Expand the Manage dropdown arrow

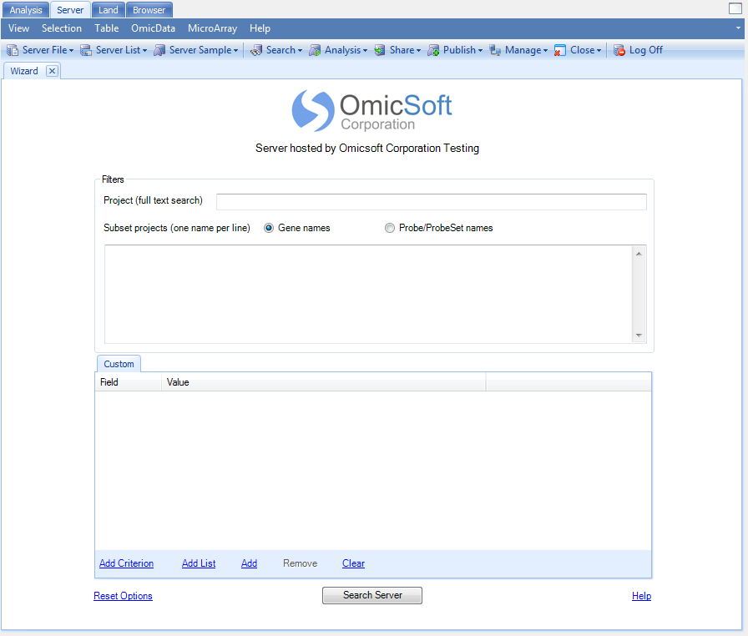[545, 51]
